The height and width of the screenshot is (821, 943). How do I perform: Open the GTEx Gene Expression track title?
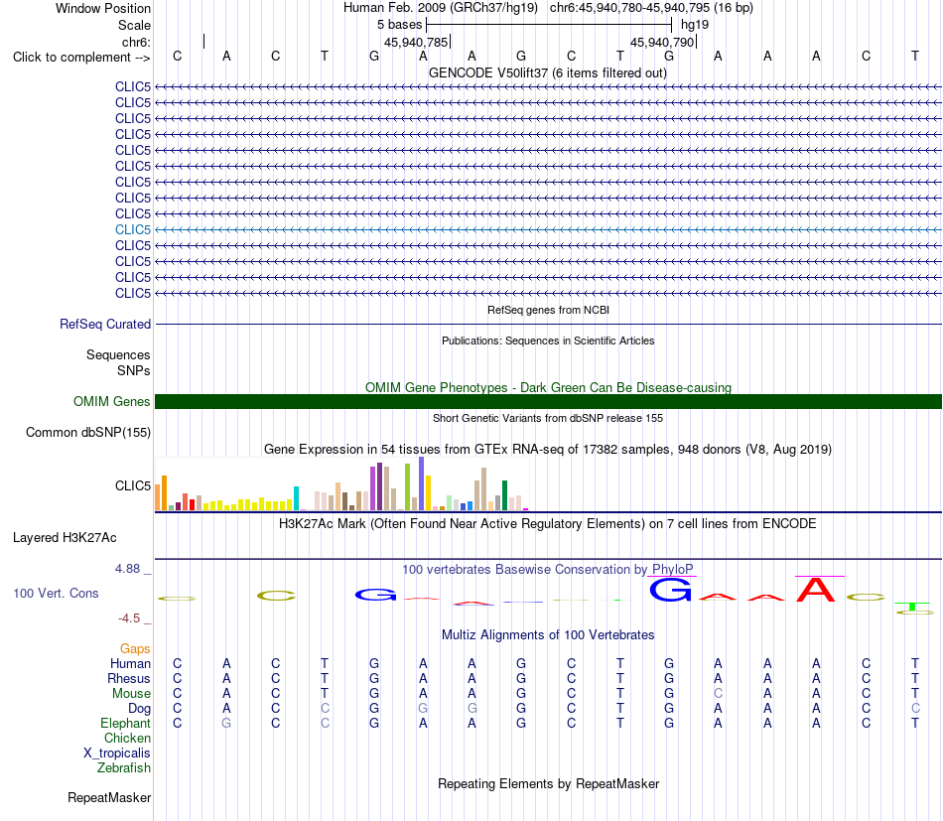(548, 450)
